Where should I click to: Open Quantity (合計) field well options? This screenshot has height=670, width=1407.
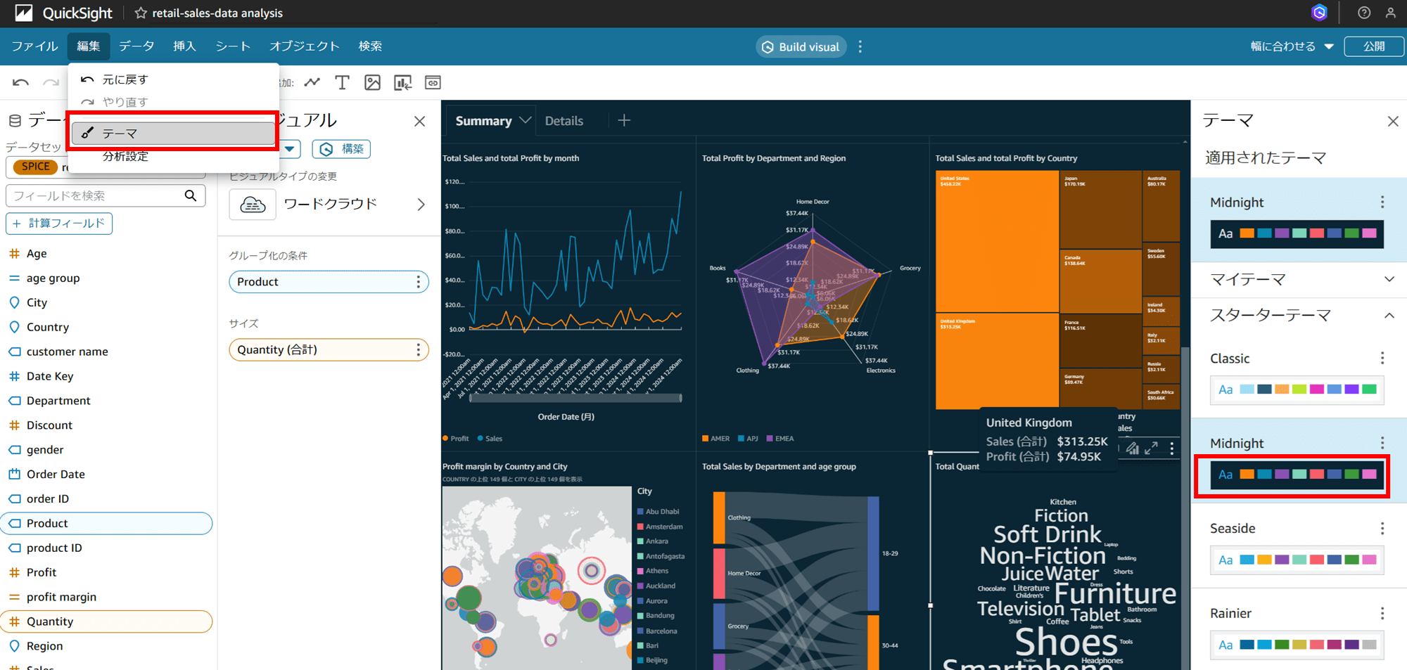[419, 349]
